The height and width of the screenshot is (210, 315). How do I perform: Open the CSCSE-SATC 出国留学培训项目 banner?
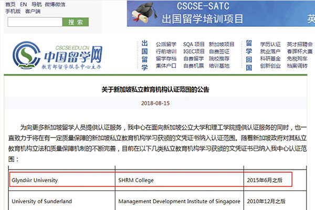(221, 14)
